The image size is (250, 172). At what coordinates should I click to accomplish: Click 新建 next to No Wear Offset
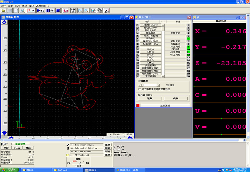(108, 151)
